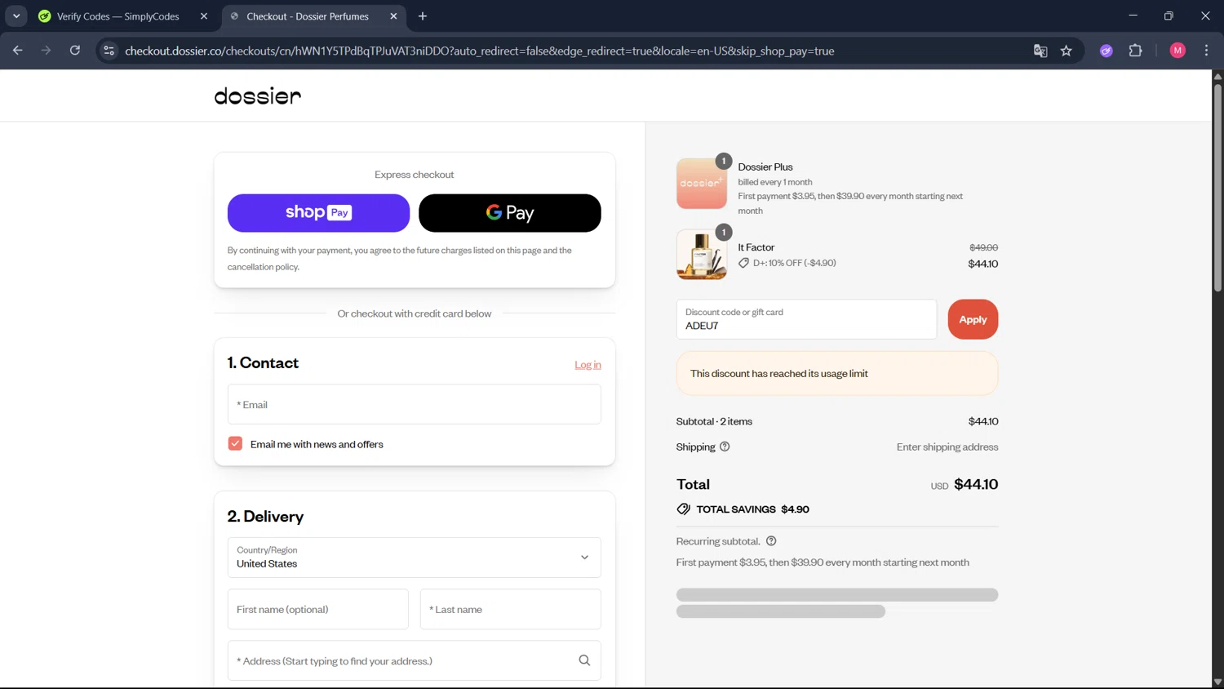The height and width of the screenshot is (689, 1224).
Task: Click 'Enter shipping address' text
Action: click(x=947, y=447)
